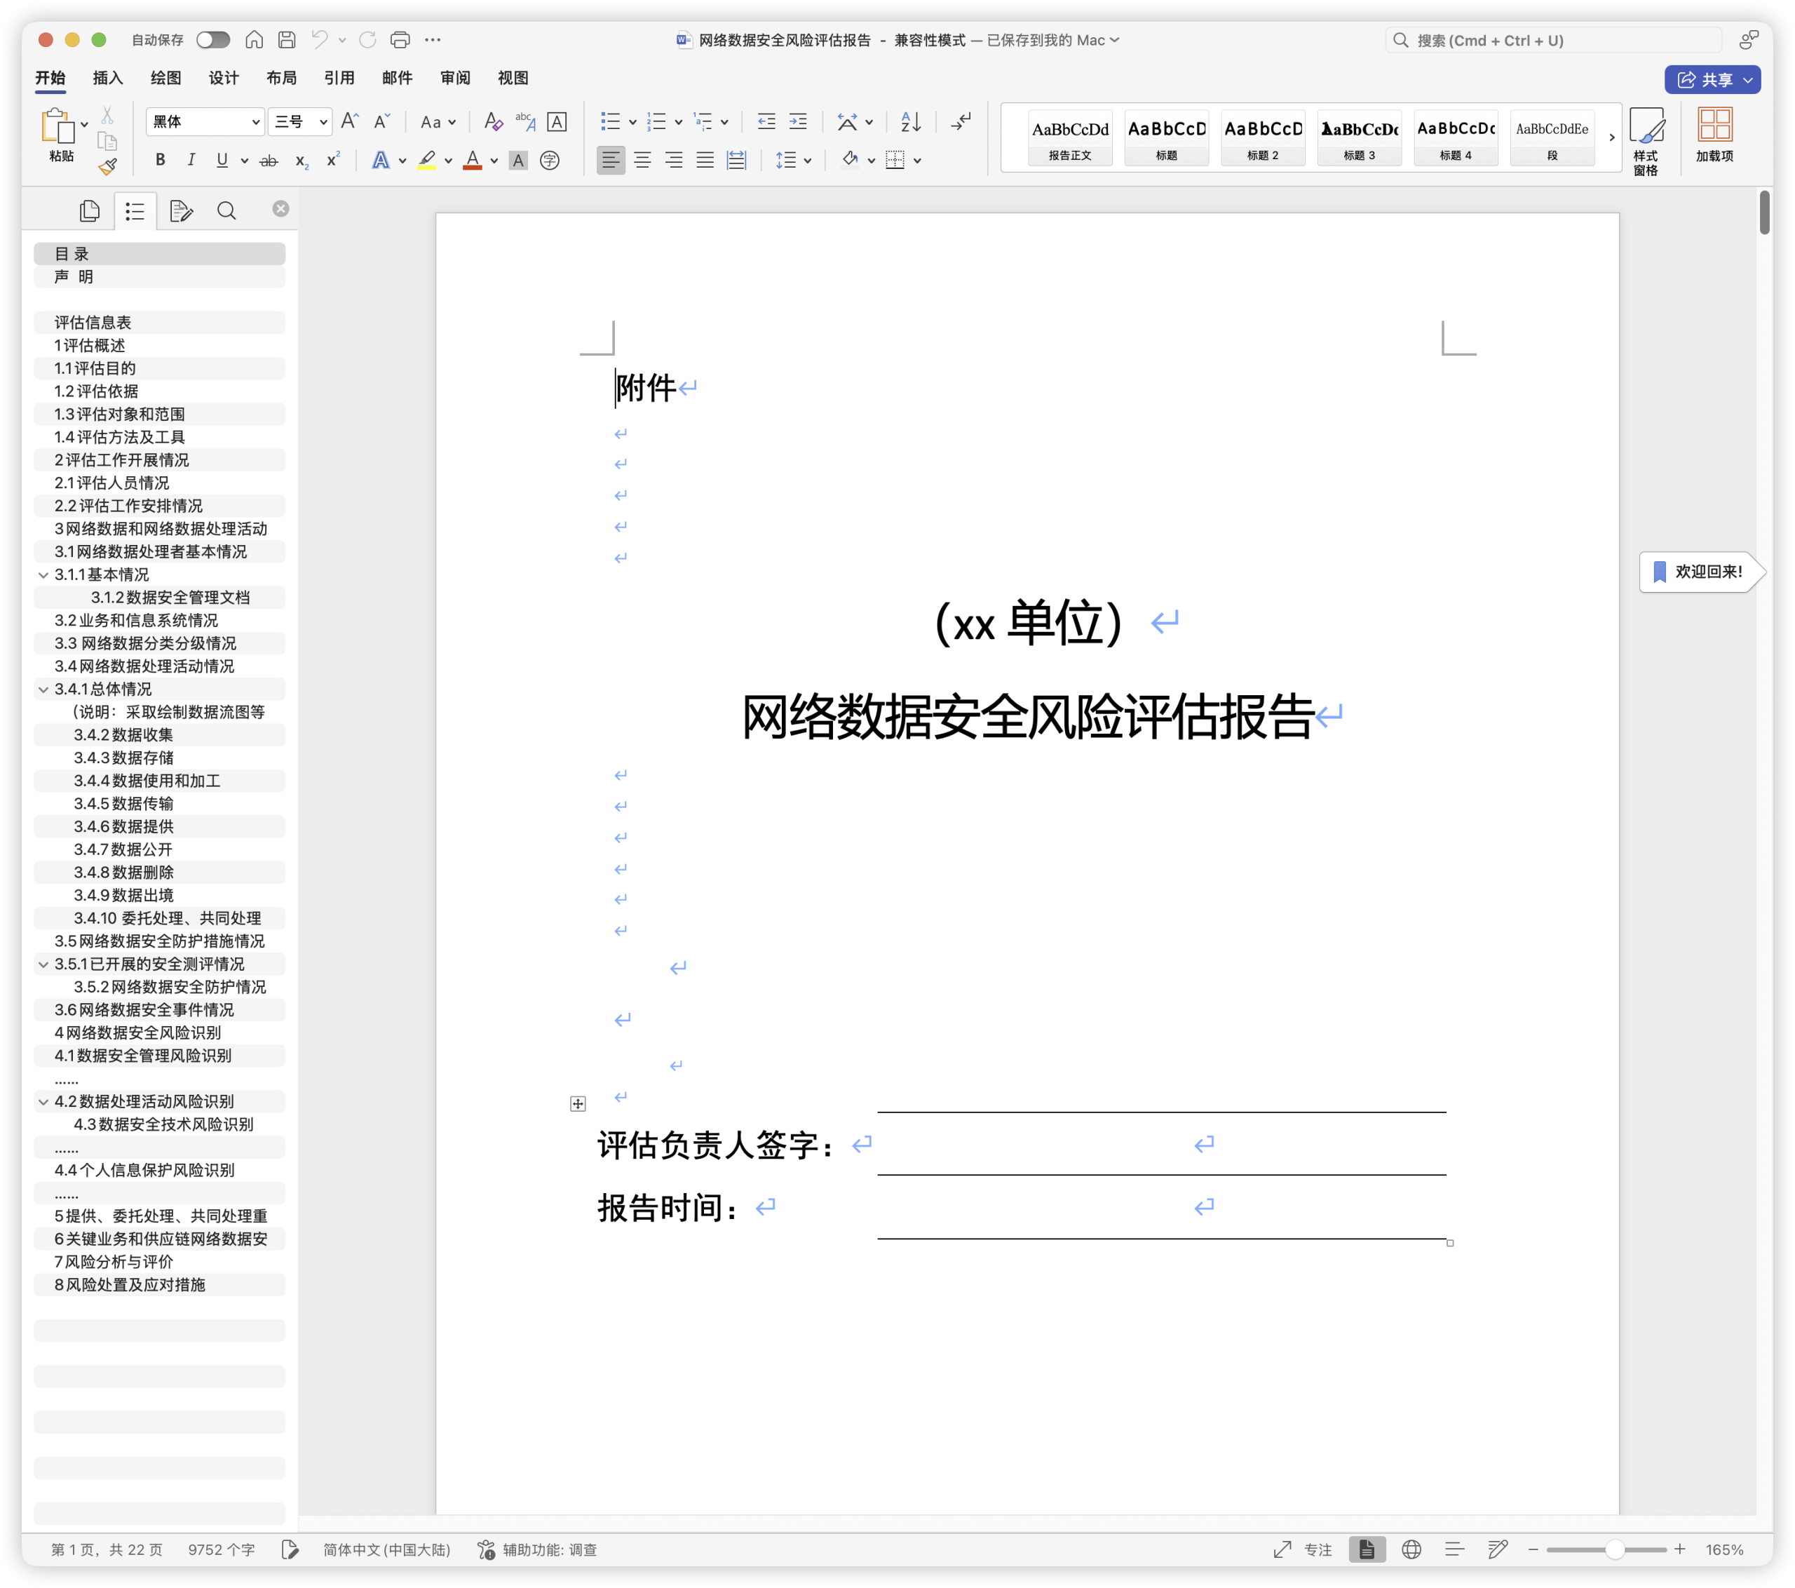Click the decrease indent icon

coord(766,121)
